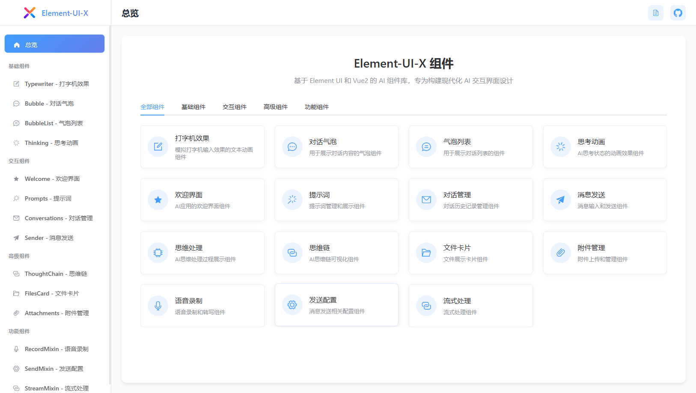Click the 思维链 card title
The width and height of the screenshot is (696, 393).
point(320,248)
